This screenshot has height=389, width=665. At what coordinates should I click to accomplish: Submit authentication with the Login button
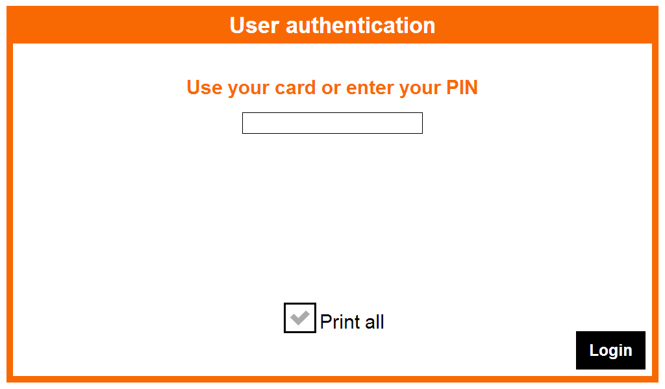tap(610, 350)
